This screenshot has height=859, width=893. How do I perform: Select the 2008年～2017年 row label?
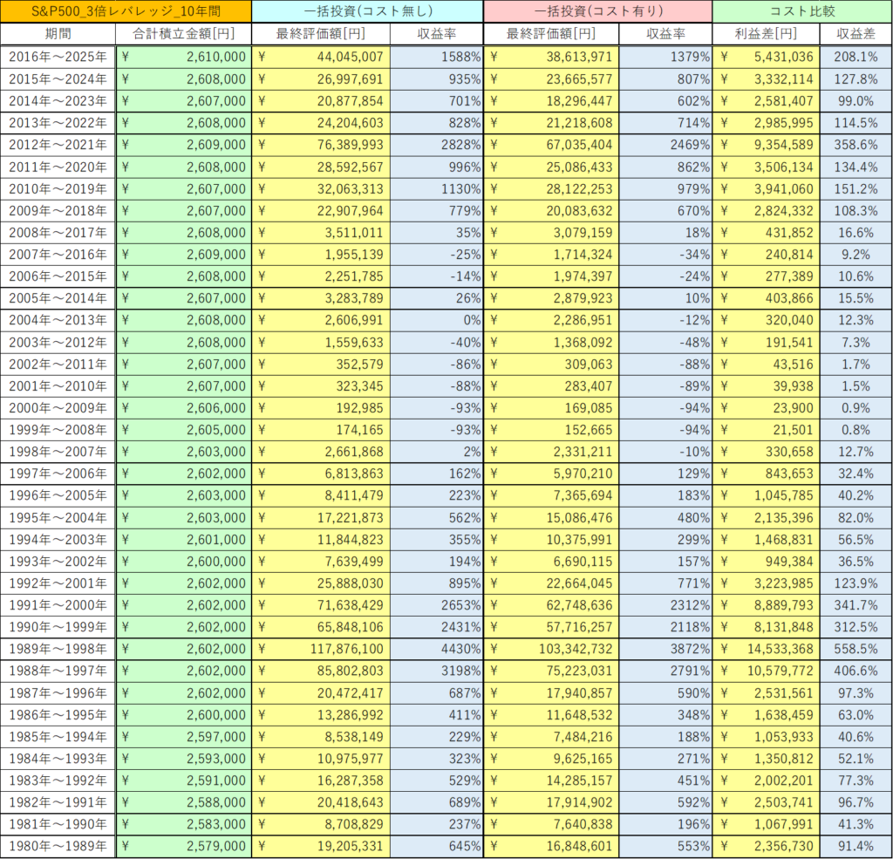click(x=58, y=232)
